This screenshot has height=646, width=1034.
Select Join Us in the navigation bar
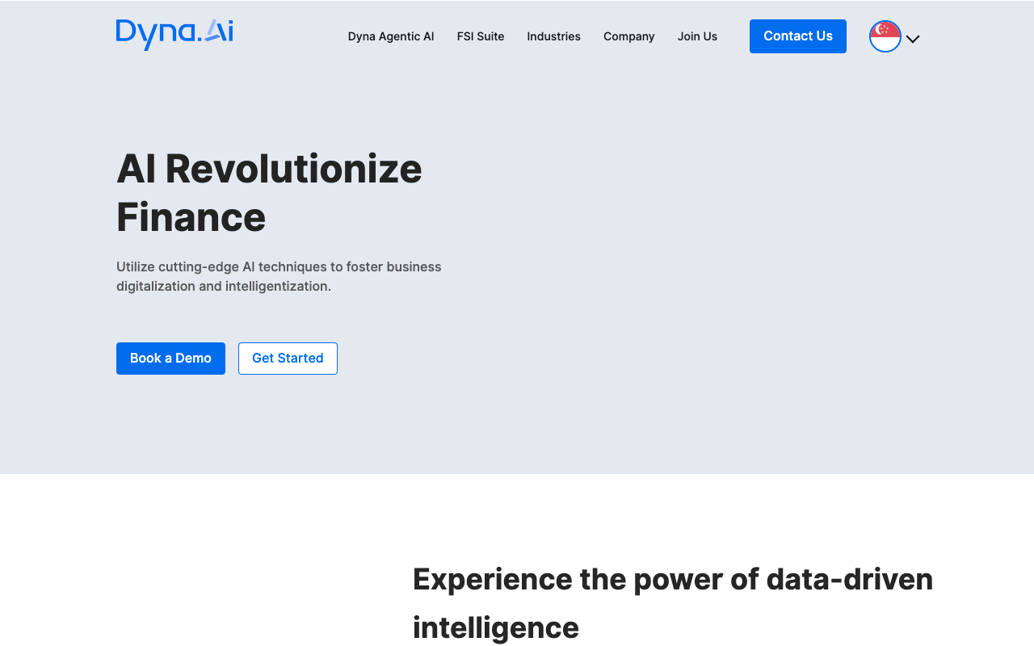click(697, 36)
